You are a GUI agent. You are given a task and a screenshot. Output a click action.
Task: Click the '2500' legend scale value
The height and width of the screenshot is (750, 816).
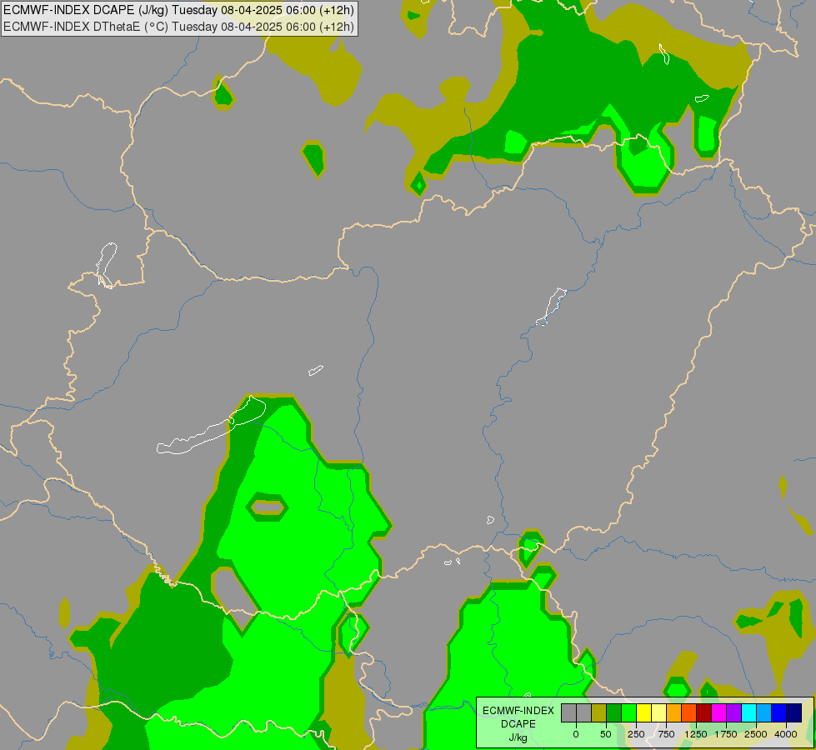point(756,734)
